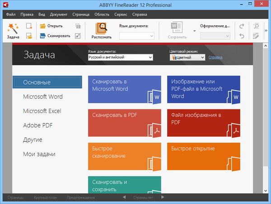Launch the Быстрое сканирование tile
The height and width of the screenshot is (204, 271).
click(x=124, y=156)
